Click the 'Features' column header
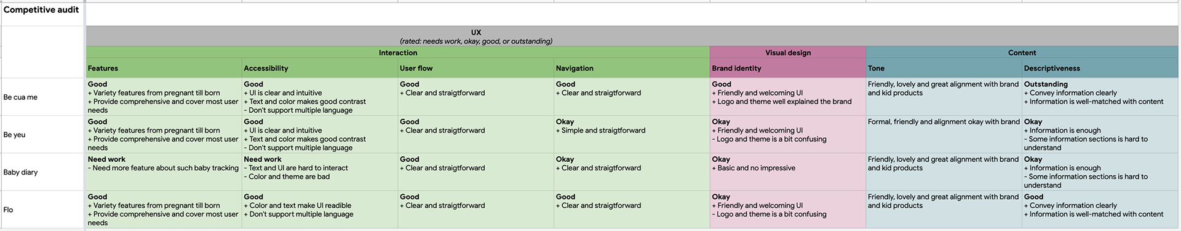 [164, 68]
